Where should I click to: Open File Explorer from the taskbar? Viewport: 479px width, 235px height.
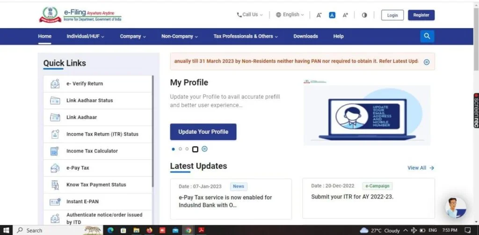[137, 230]
